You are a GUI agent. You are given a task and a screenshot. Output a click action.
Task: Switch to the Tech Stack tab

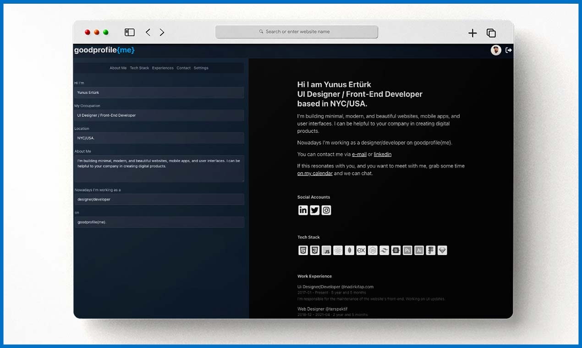tap(139, 68)
